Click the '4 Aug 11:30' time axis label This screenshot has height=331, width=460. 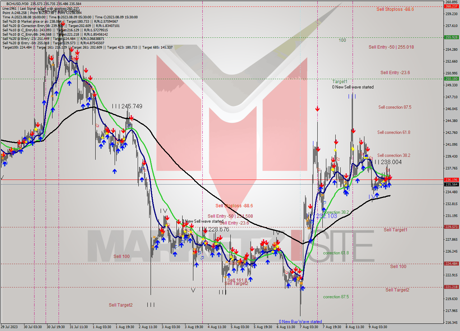pos(217,327)
